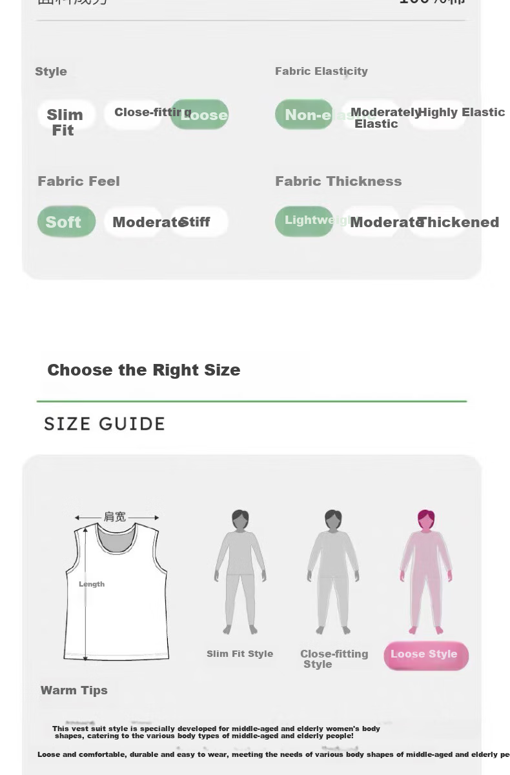This screenshot has width=510, height=775.
Task: Click the Slim Fit Style label
Action: point(240,654)
